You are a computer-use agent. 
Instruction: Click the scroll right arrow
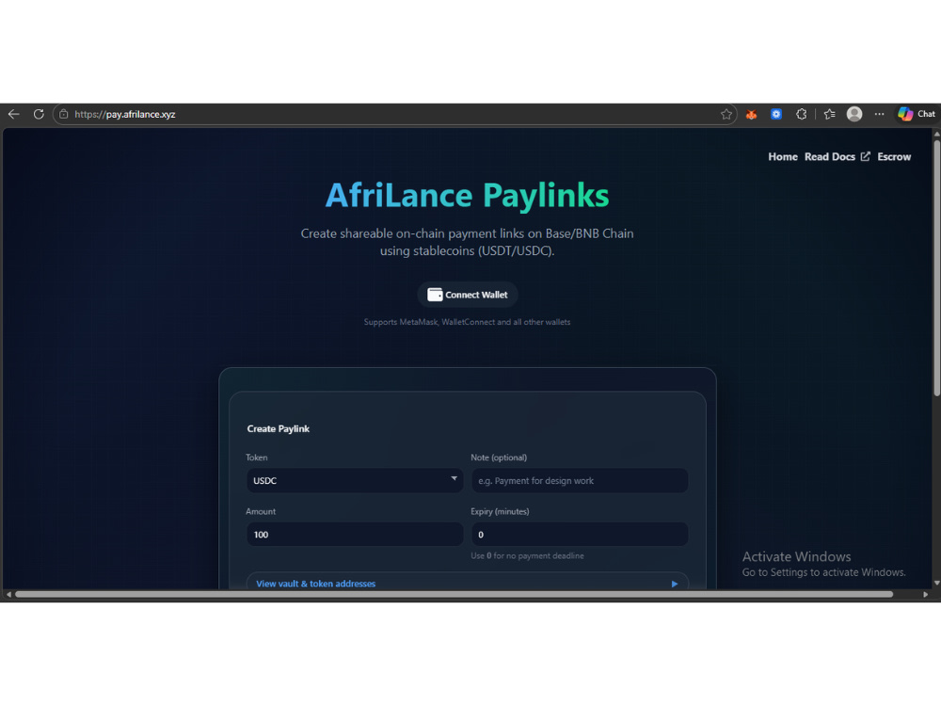925,594
